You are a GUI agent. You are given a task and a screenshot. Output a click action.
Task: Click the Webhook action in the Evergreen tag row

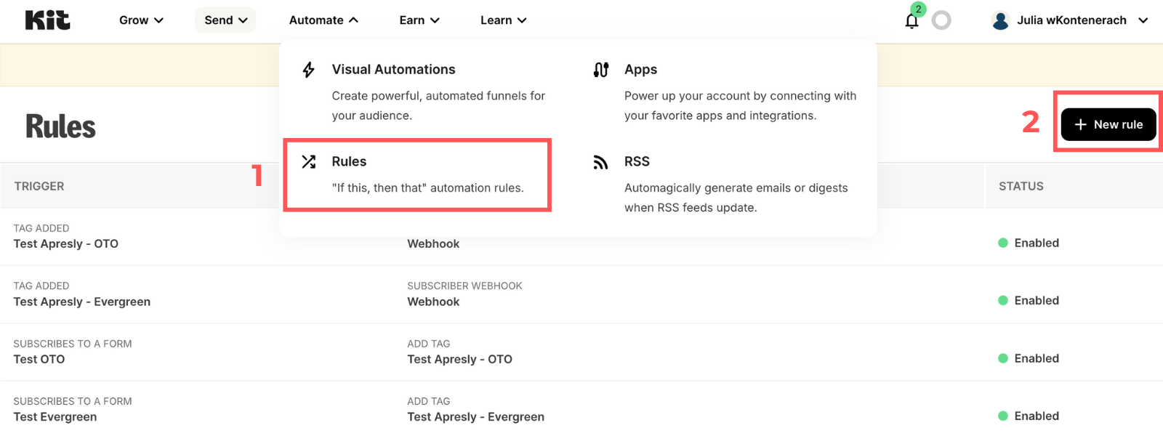coord(433,302)
